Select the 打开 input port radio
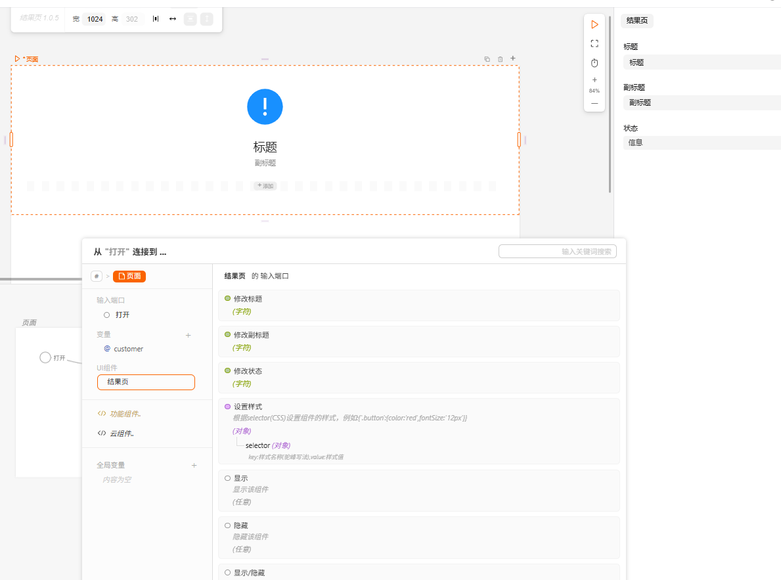 (x=106, y=315)
